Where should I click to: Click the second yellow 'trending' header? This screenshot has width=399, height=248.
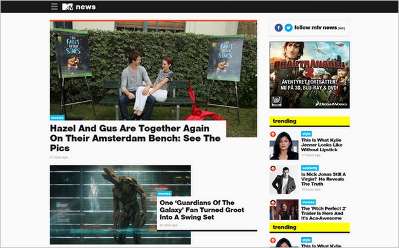310,227
